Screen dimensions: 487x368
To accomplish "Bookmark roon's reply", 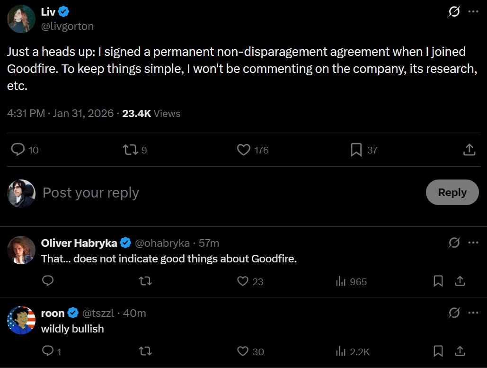I will 438,351.
